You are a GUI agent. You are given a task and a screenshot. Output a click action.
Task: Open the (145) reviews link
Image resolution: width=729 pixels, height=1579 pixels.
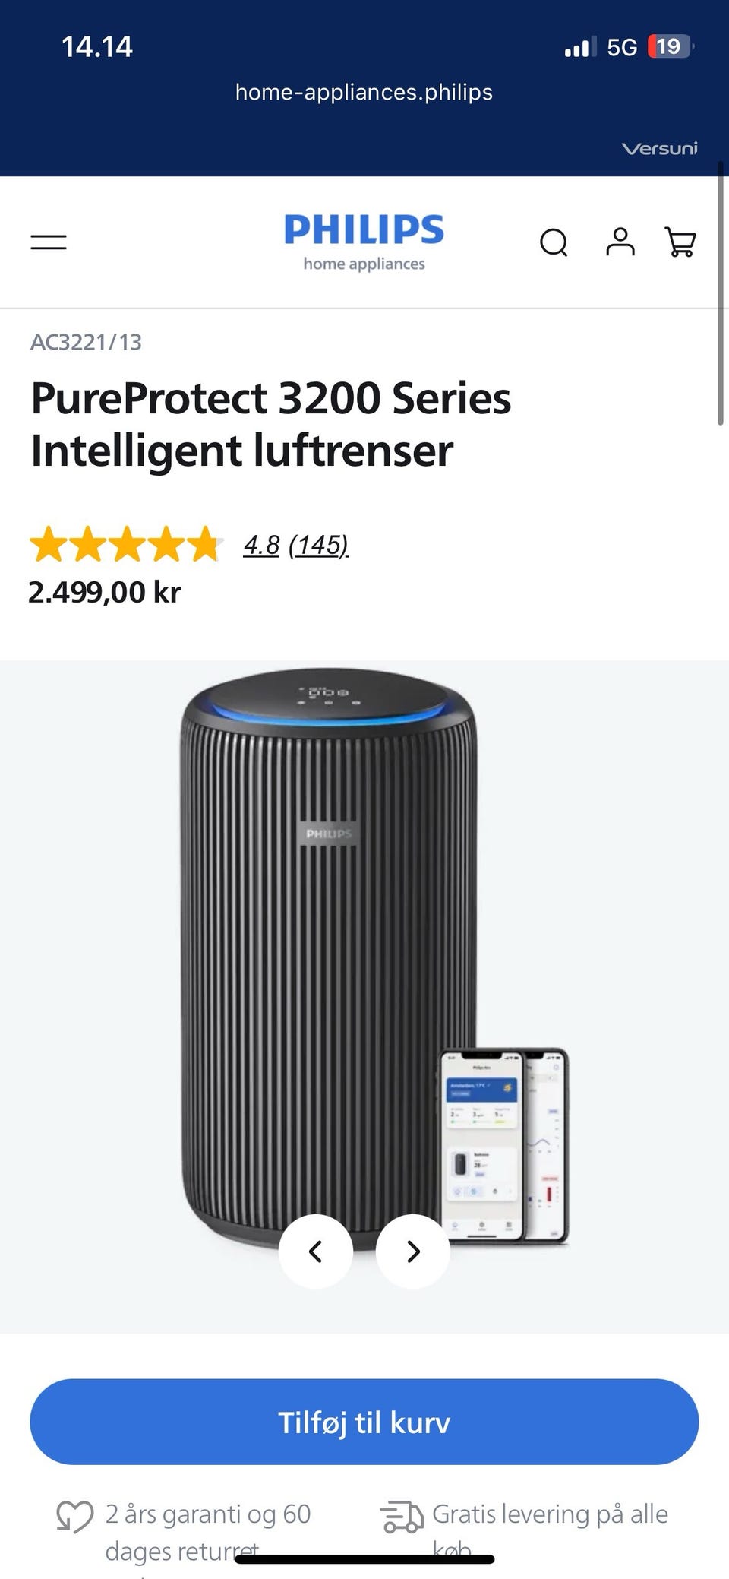(x=318, y=545)
